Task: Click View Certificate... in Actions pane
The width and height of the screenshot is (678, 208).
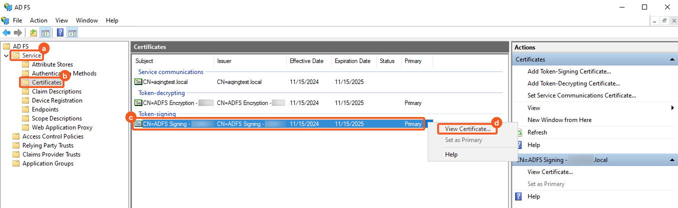Action: tap(550, 172)
